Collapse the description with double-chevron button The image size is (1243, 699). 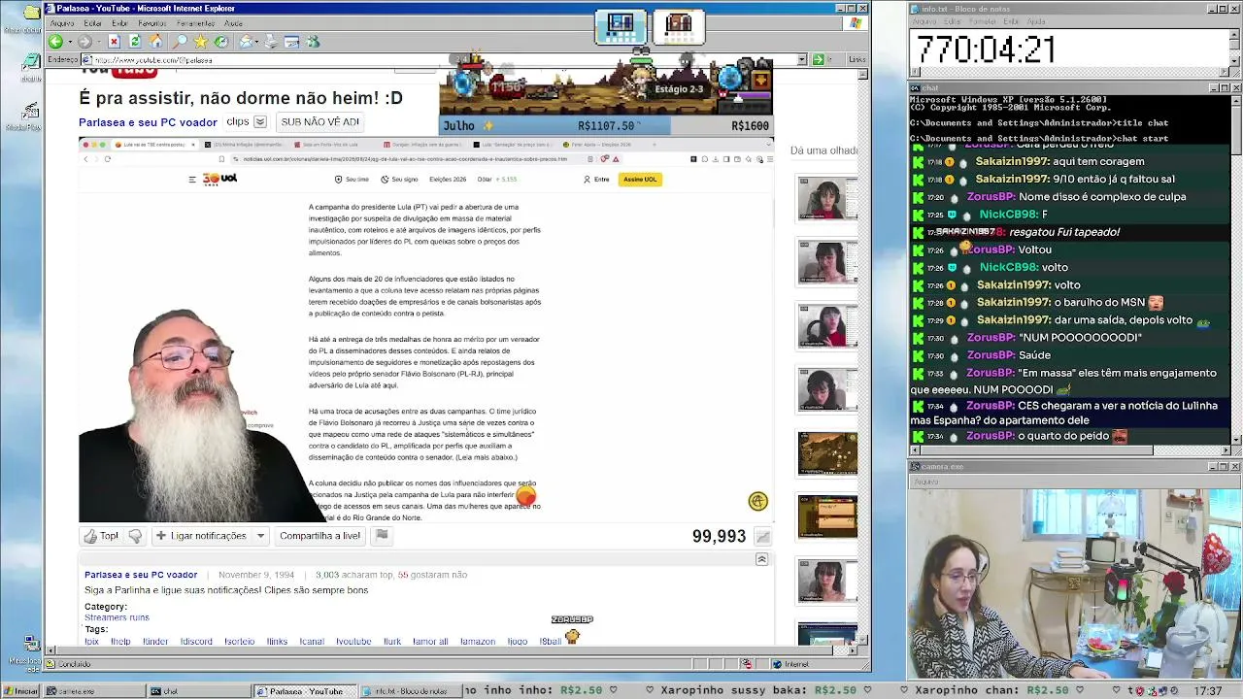click(x=761, y=559)
